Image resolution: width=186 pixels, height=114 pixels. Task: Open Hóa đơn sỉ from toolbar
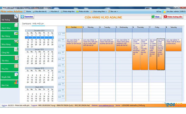[54, 11]
